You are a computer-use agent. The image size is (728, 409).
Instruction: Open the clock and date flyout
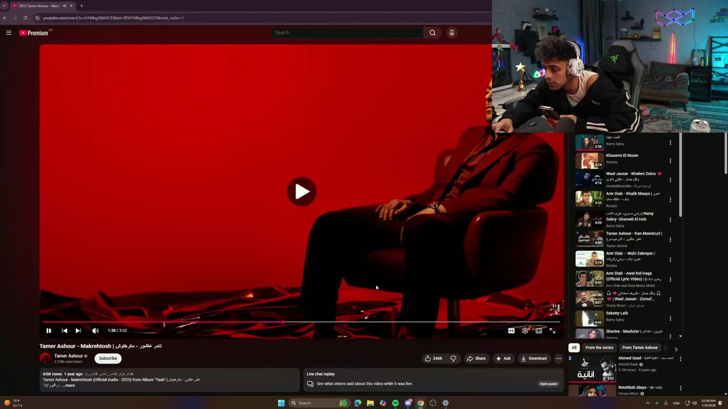709,403
